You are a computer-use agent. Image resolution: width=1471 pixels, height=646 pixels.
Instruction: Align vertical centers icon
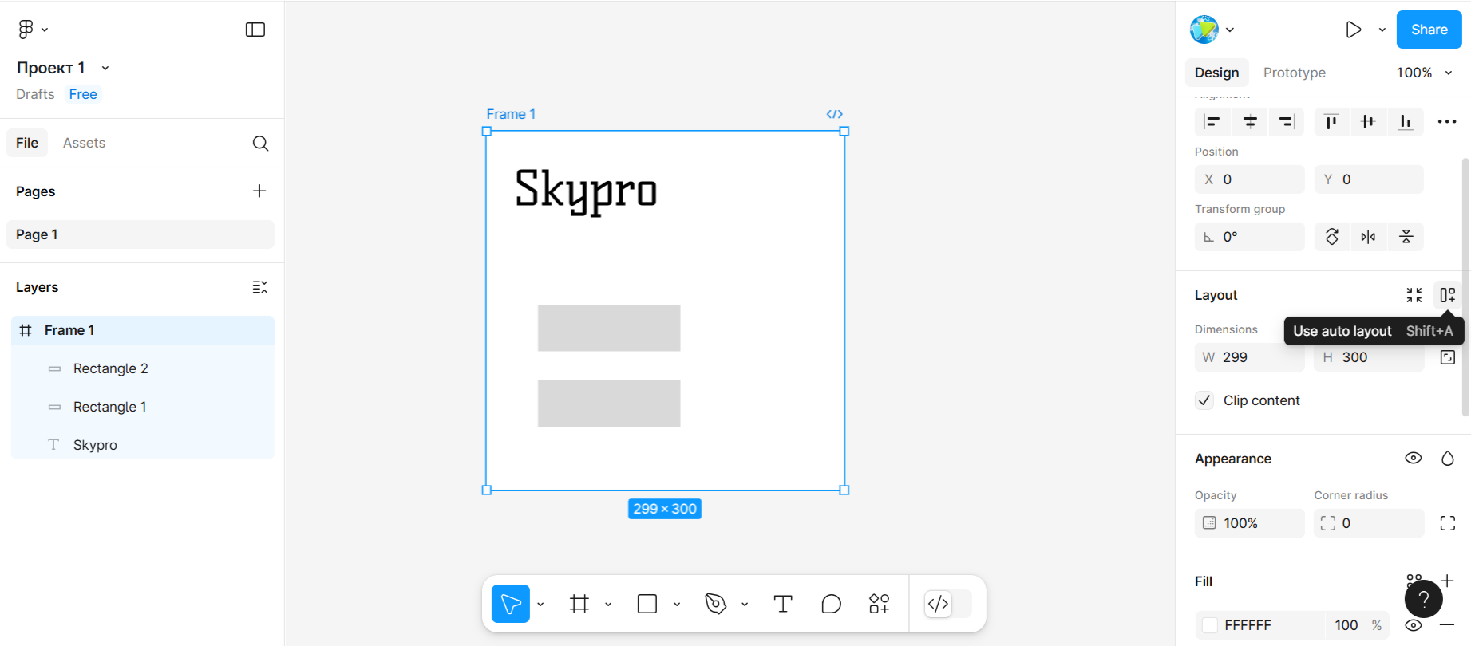pos(1368,122)
